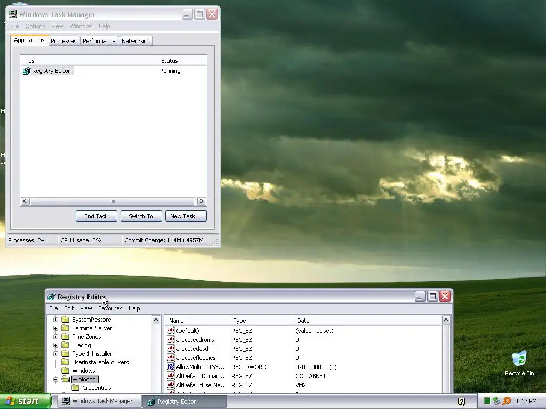Click the (Default) string value icon
The width and height of the screenshot is (546, 409).
click(x=171, y=330)
